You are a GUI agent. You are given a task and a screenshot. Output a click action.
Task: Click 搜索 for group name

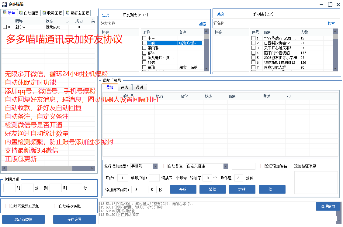[331, 24]
